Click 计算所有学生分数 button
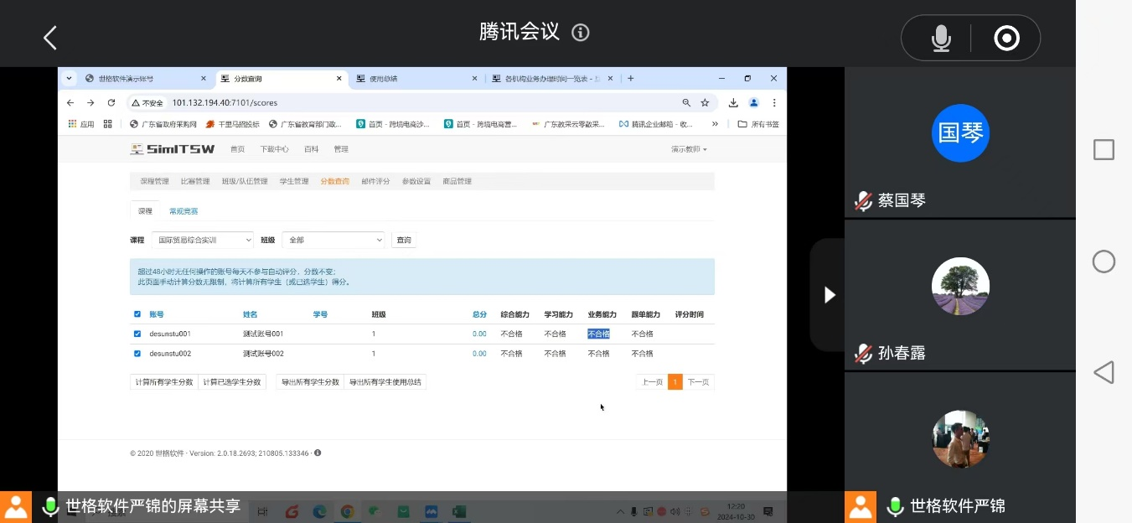1132x523 pixels. (164, 382)
